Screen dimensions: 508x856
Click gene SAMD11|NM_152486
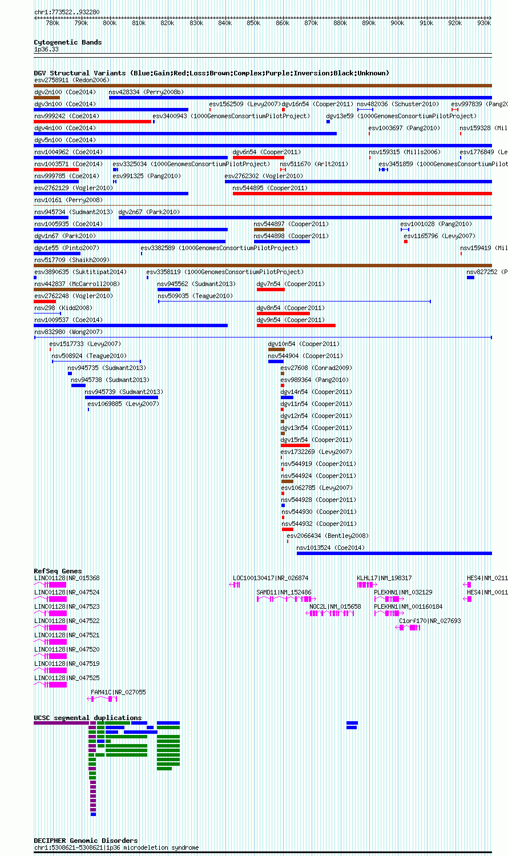(284, 592)
